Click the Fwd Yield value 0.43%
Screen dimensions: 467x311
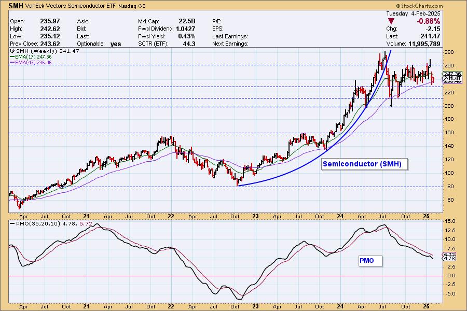(187, 36)
